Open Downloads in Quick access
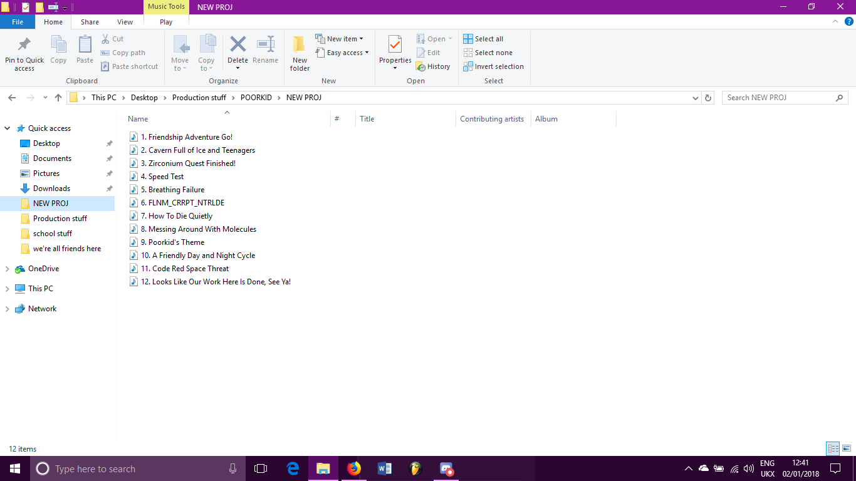Viewport: 856px width, 481px height. point(51,189)
